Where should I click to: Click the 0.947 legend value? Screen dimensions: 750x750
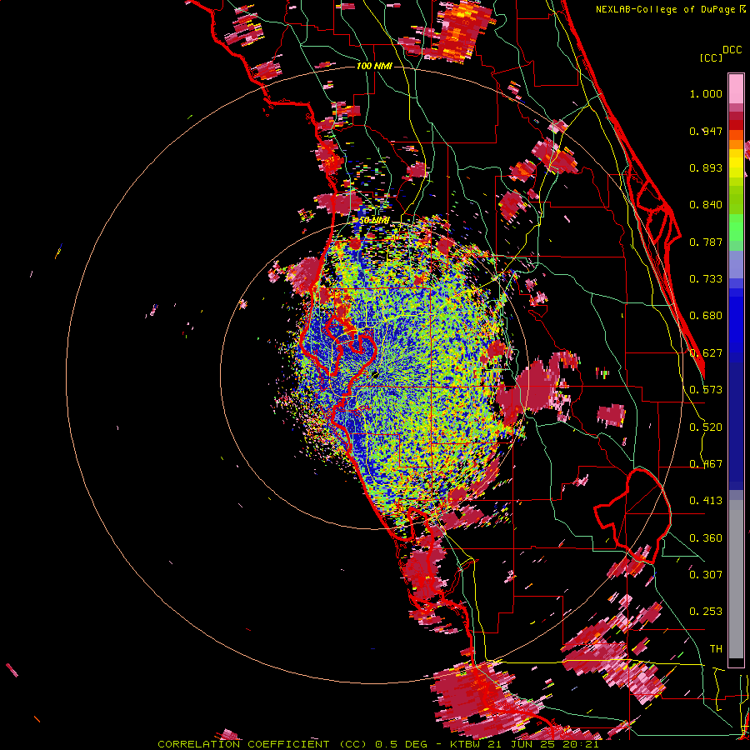(x=706, y=131)
